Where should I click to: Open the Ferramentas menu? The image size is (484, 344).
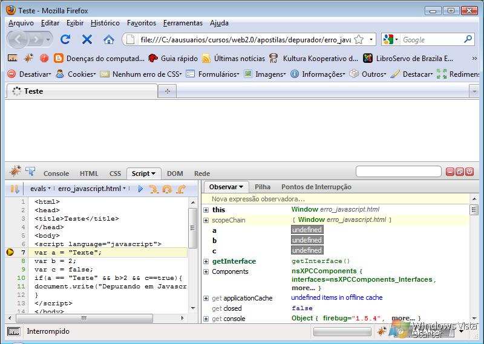[x=183, y=23]
